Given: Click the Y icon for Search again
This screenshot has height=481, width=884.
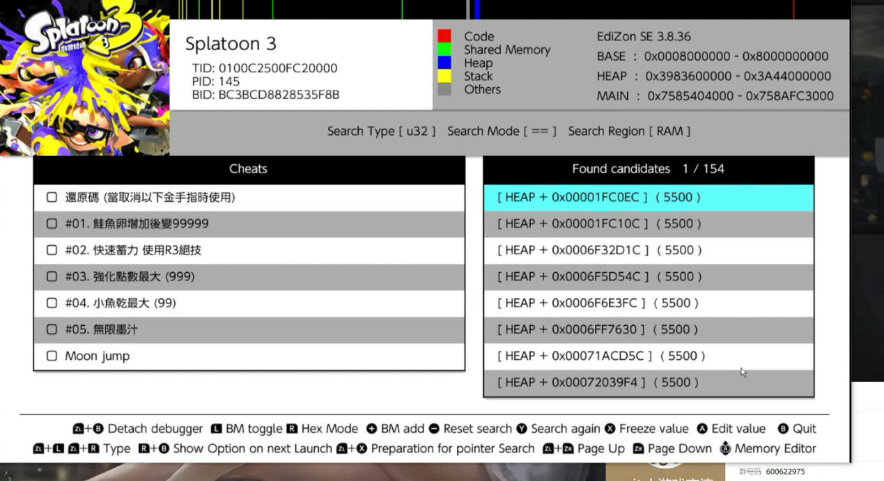Looking at the screenshot, I should point(522,429).
